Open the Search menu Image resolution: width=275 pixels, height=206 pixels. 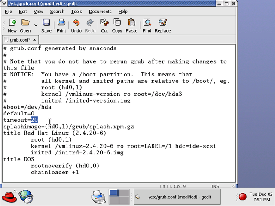(57, 12)
